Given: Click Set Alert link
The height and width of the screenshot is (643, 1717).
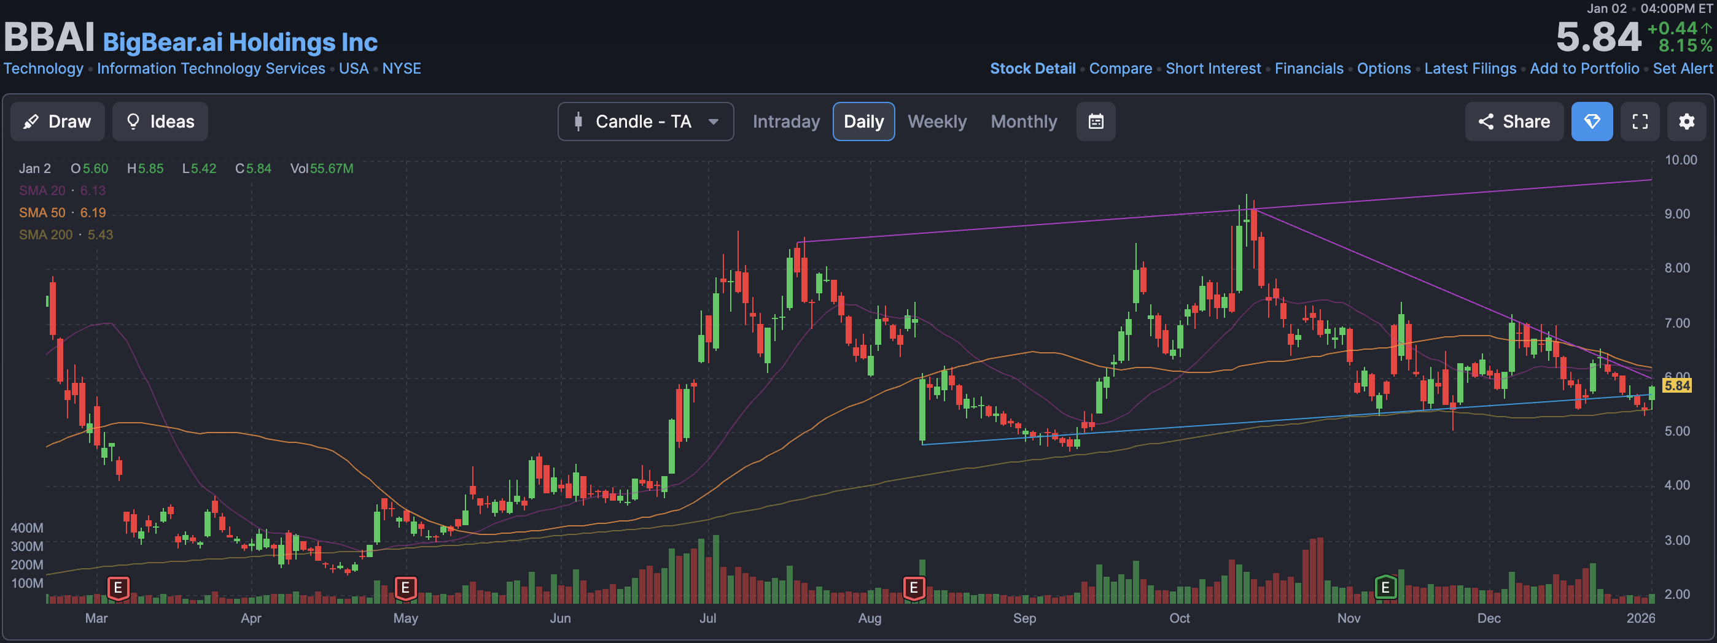Looking at the screenshot, I should (x=1683, y=69).
